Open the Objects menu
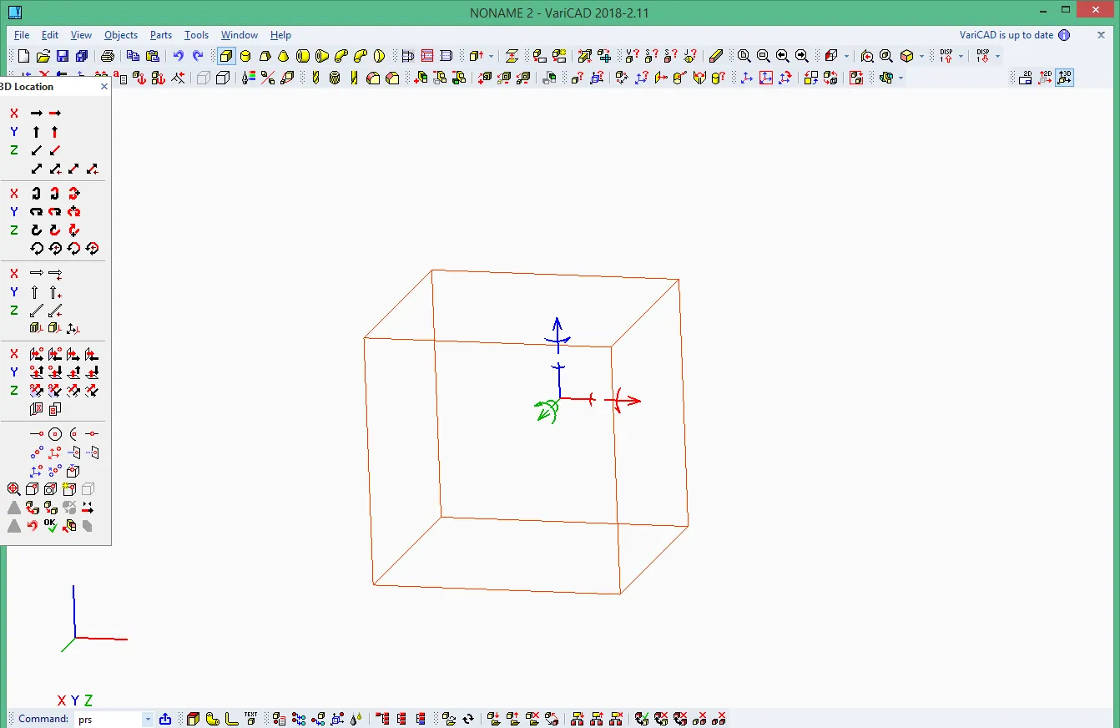Image resolution: width=1120 pixels, height=728 pixels. tap(120, 35)
